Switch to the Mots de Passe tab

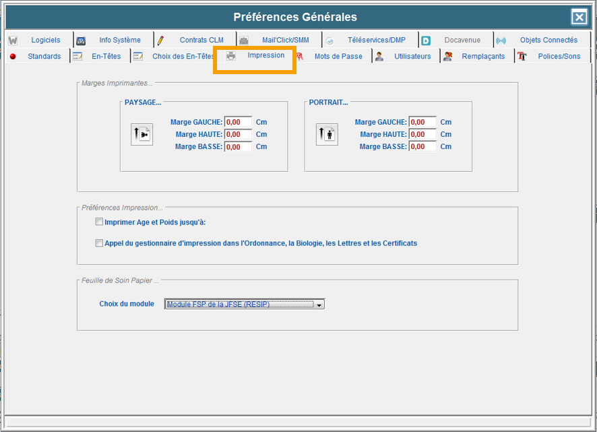pos(338,57)
